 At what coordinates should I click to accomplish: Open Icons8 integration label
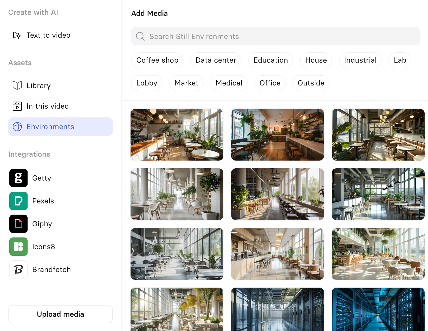[x=44, y=247]
